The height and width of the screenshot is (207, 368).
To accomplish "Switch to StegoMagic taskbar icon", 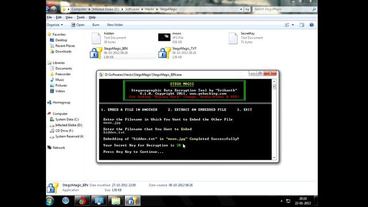I will click(132, 201).
